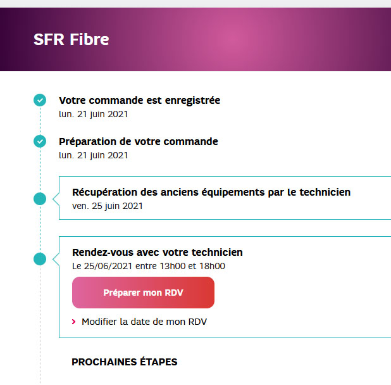Click "lun. 21 juin 2021" under "Votre commande est enregistrée"
Viewport: 391px width, 385px height.
click(93, 114)
